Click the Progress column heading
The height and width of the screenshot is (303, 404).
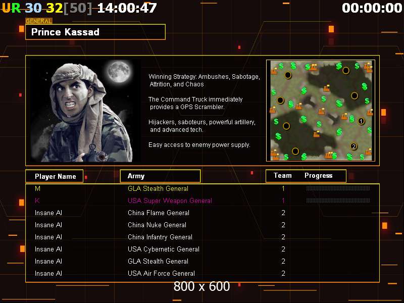point(319,175)
